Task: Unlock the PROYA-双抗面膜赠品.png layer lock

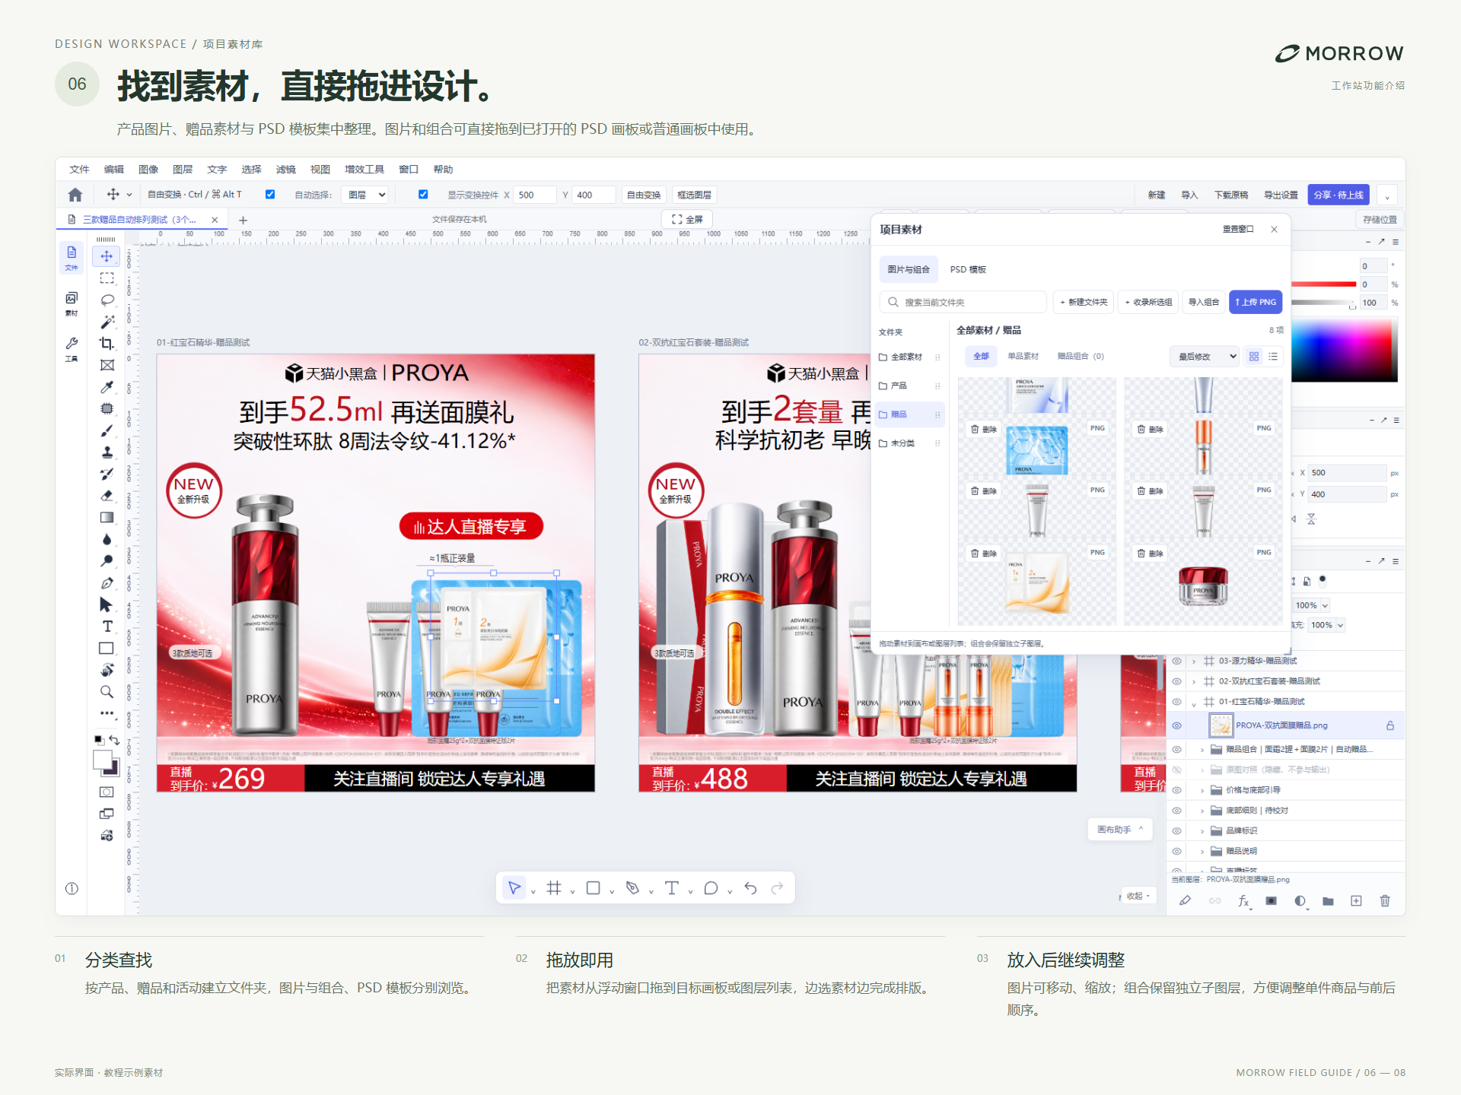Action: [1390, 725]
